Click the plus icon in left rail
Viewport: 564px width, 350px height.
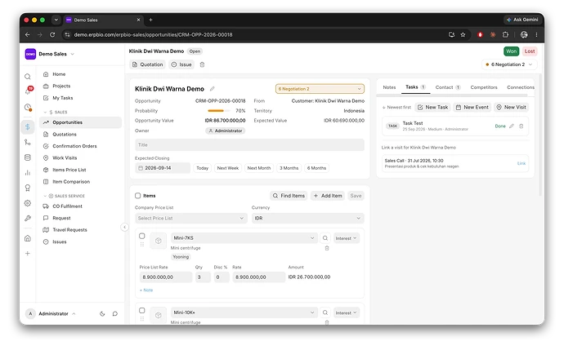[x=28, y=254]
